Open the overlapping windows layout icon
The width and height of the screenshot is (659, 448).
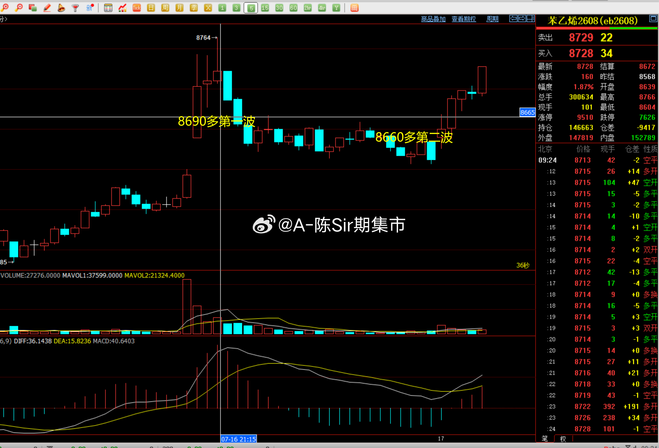[x=33, y=7]
